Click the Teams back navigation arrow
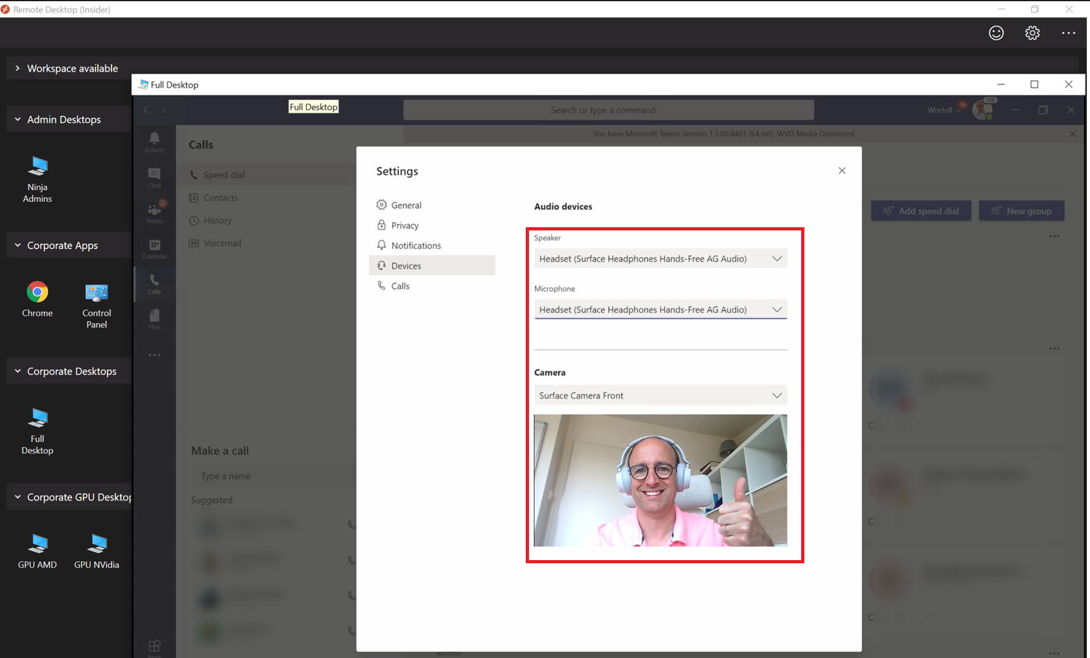This screenshot has width=1090, height=658. (x=146, y=110)
